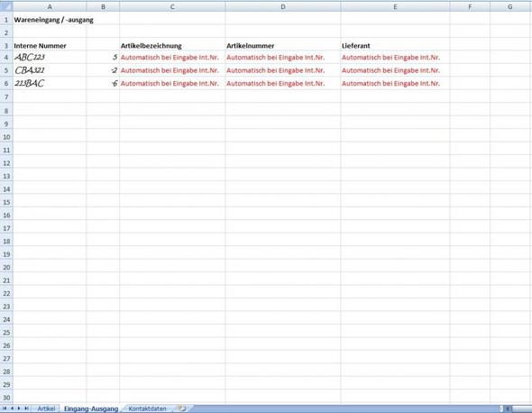Select column D header
The width and height of the screenshot is (532, 413).
283,7
